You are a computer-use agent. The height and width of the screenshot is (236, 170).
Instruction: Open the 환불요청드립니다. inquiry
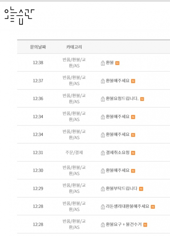(x=122, y=98)
